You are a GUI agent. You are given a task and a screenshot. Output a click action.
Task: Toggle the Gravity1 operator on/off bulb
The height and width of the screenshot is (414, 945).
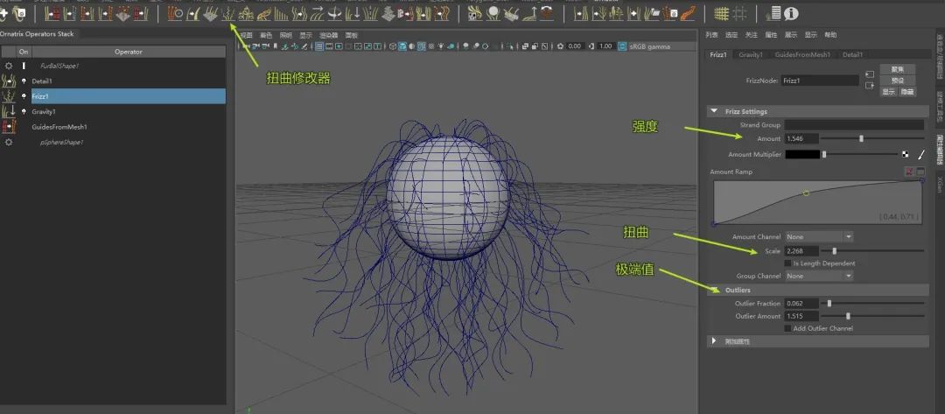tap(24, 112)
